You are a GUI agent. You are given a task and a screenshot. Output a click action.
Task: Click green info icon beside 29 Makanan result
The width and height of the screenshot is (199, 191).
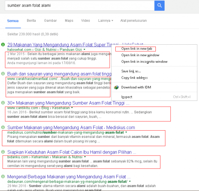pyautogui.click(x=3, y=45)
